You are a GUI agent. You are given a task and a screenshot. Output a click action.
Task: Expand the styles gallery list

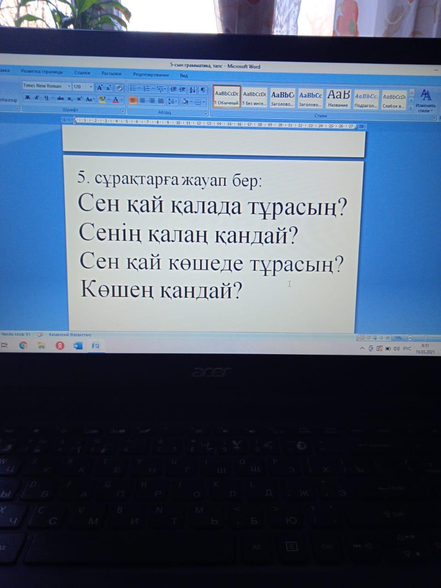411,108
